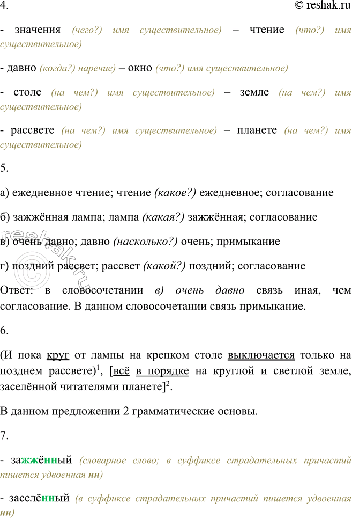Viewport: 352px width, 518px height.
Task: Click the word «заселённый» in section 7
Action: 39,498
